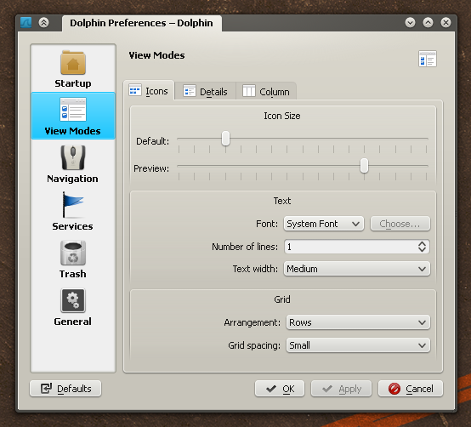Open General settings gear icon

(x=73, y=300)
